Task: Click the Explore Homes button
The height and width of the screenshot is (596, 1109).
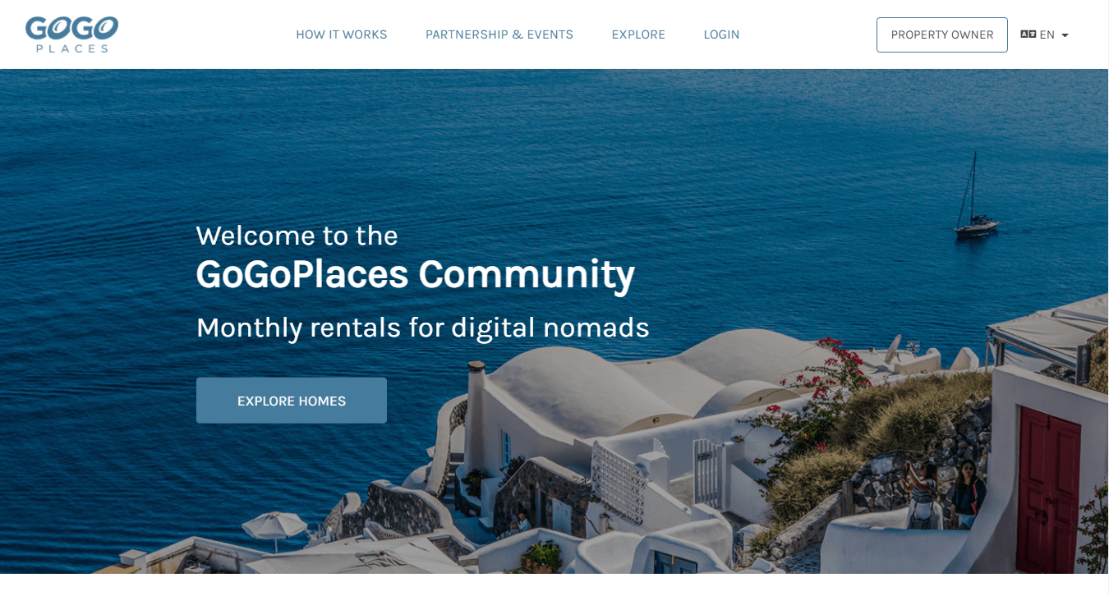Action: click(x=292, y=401)
